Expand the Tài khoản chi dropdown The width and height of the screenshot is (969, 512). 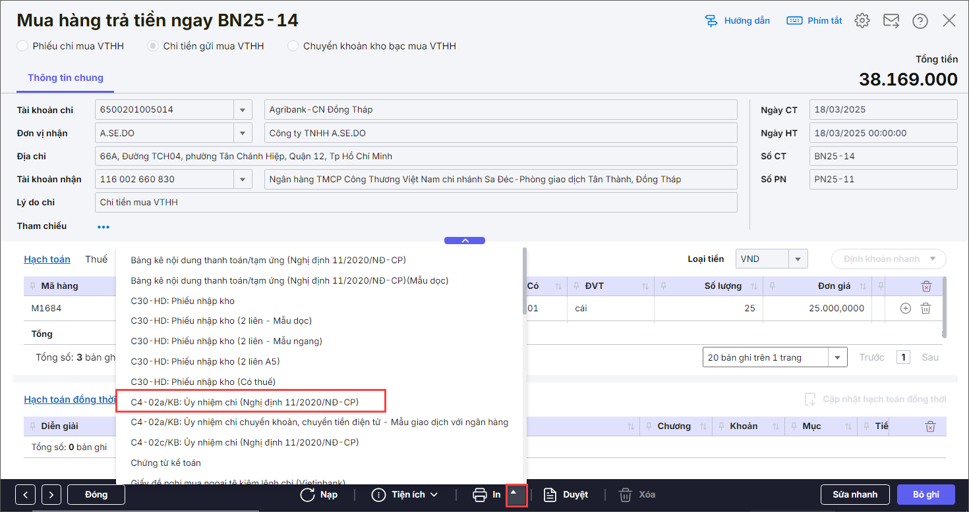pos(243,110)
